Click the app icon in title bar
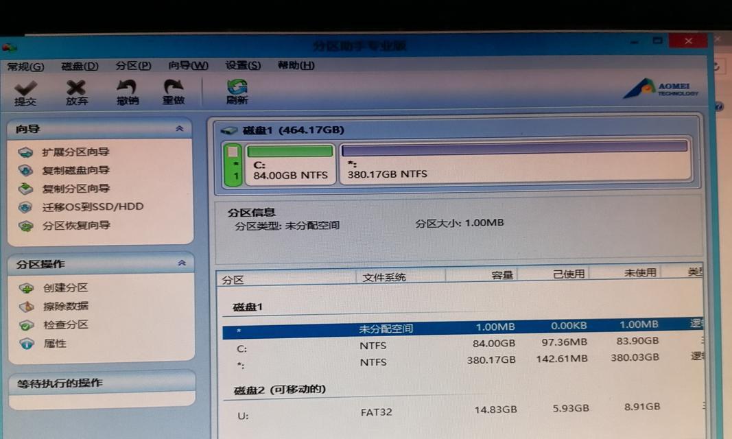The height and width of the screenshot is (439, 732). pos(10,47)
